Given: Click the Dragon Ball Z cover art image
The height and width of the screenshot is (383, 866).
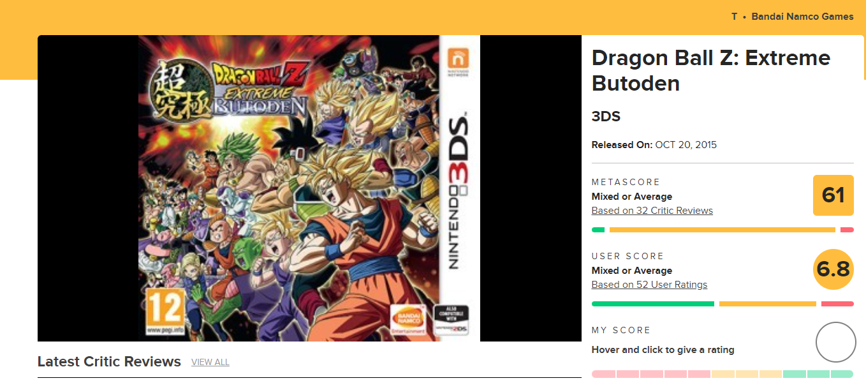Looking at the screenshot, I should click(309, 188).
